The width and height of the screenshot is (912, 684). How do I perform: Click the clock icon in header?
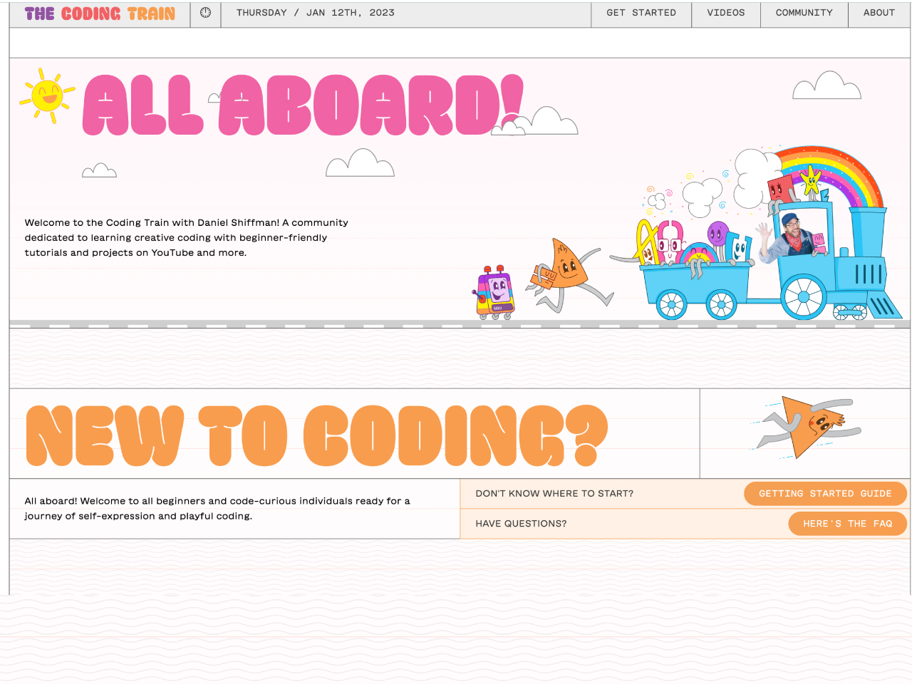click(x=206, y=13)
